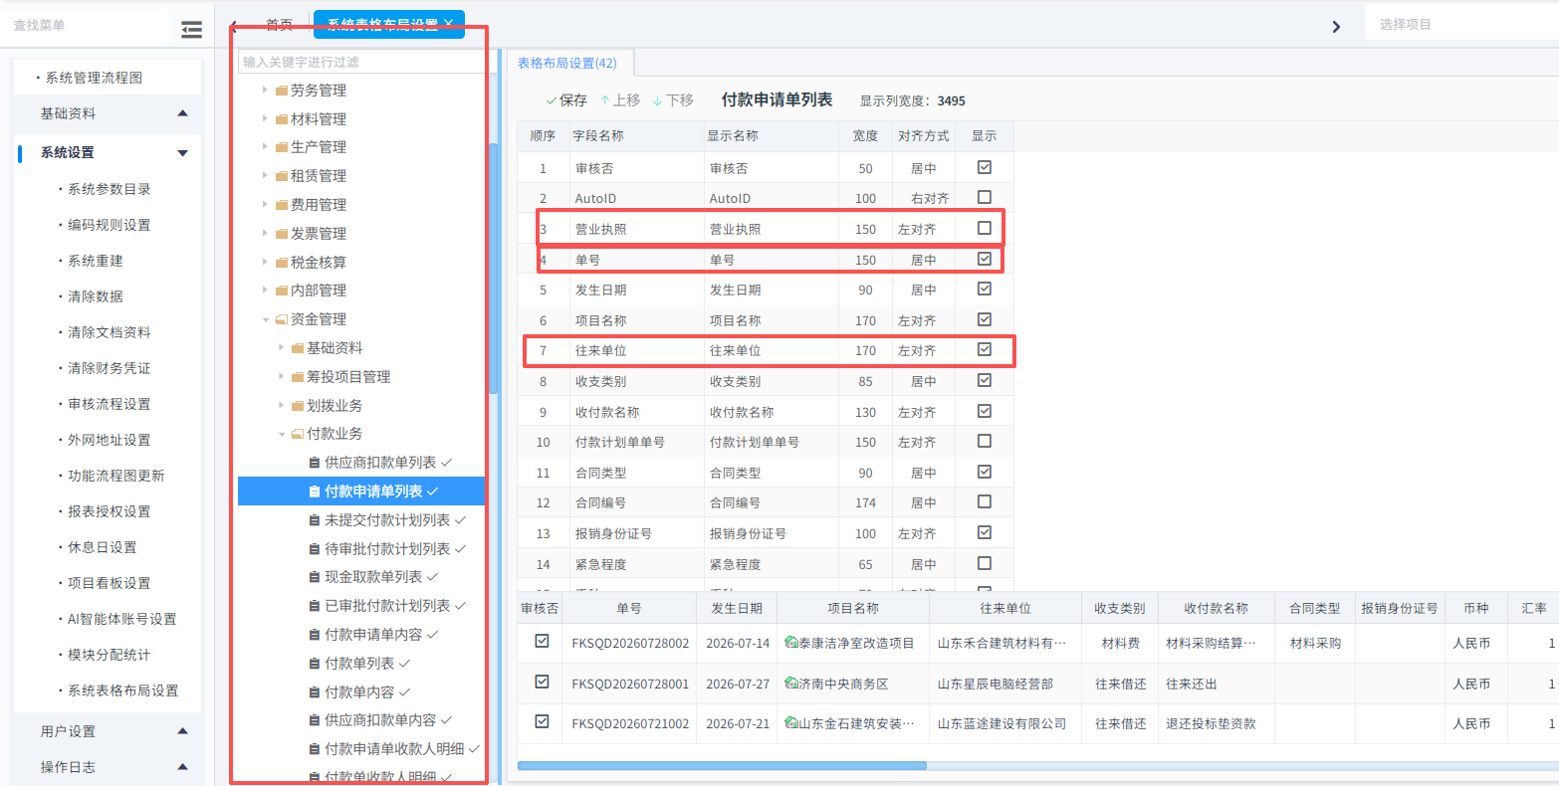The width and height of the screenshot is (1559, 786).
Task: Open 系统管理流程图 link
Action: click(x=94, y=78)
